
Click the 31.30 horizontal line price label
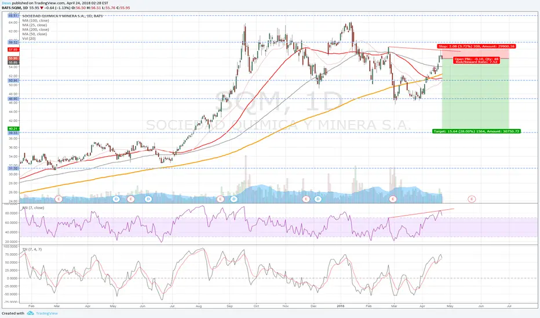tap(13, 168)
